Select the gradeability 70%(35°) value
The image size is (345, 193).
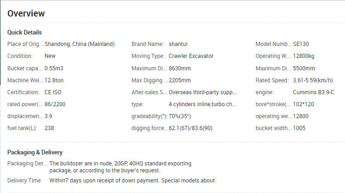(180, 116)
